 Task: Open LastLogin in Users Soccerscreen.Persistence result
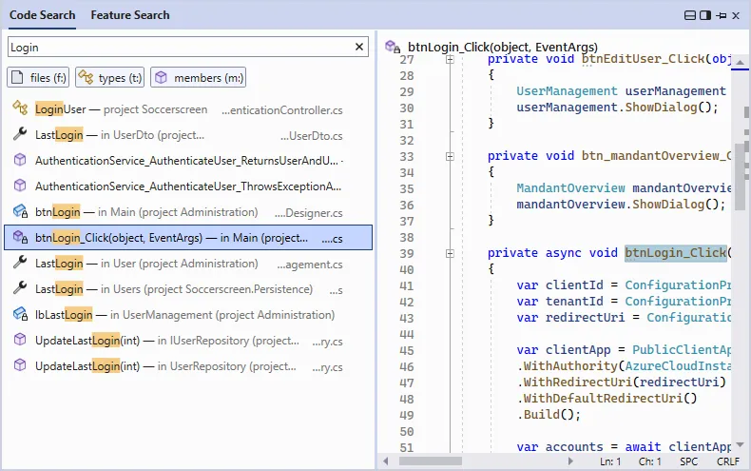(x=188, y=289)
